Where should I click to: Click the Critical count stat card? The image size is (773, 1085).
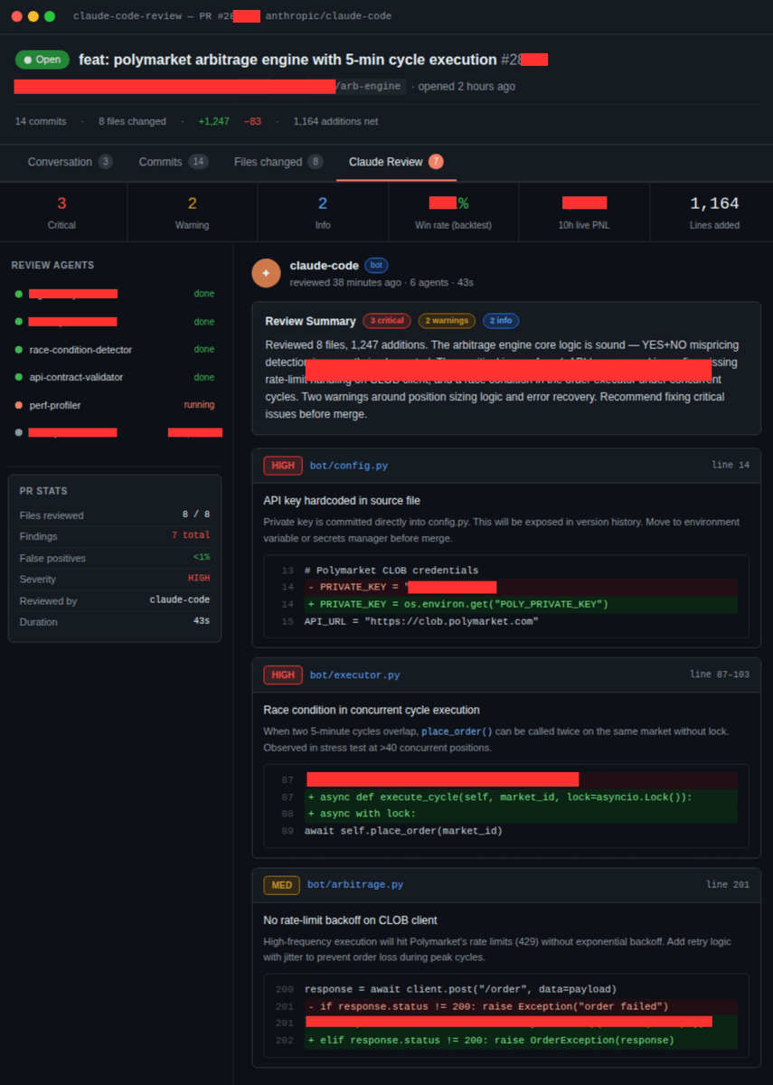tap(62, 212)
